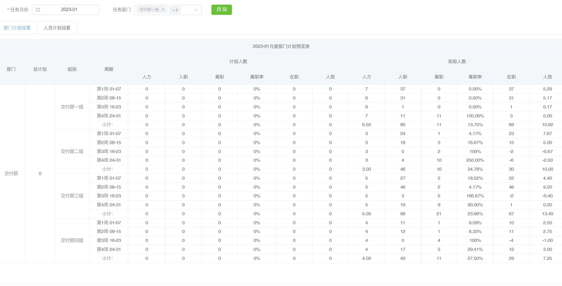Click 交付部二组 离职率 value 250.00%
This screenshot has width=562, height=286.
click(475, 160)
